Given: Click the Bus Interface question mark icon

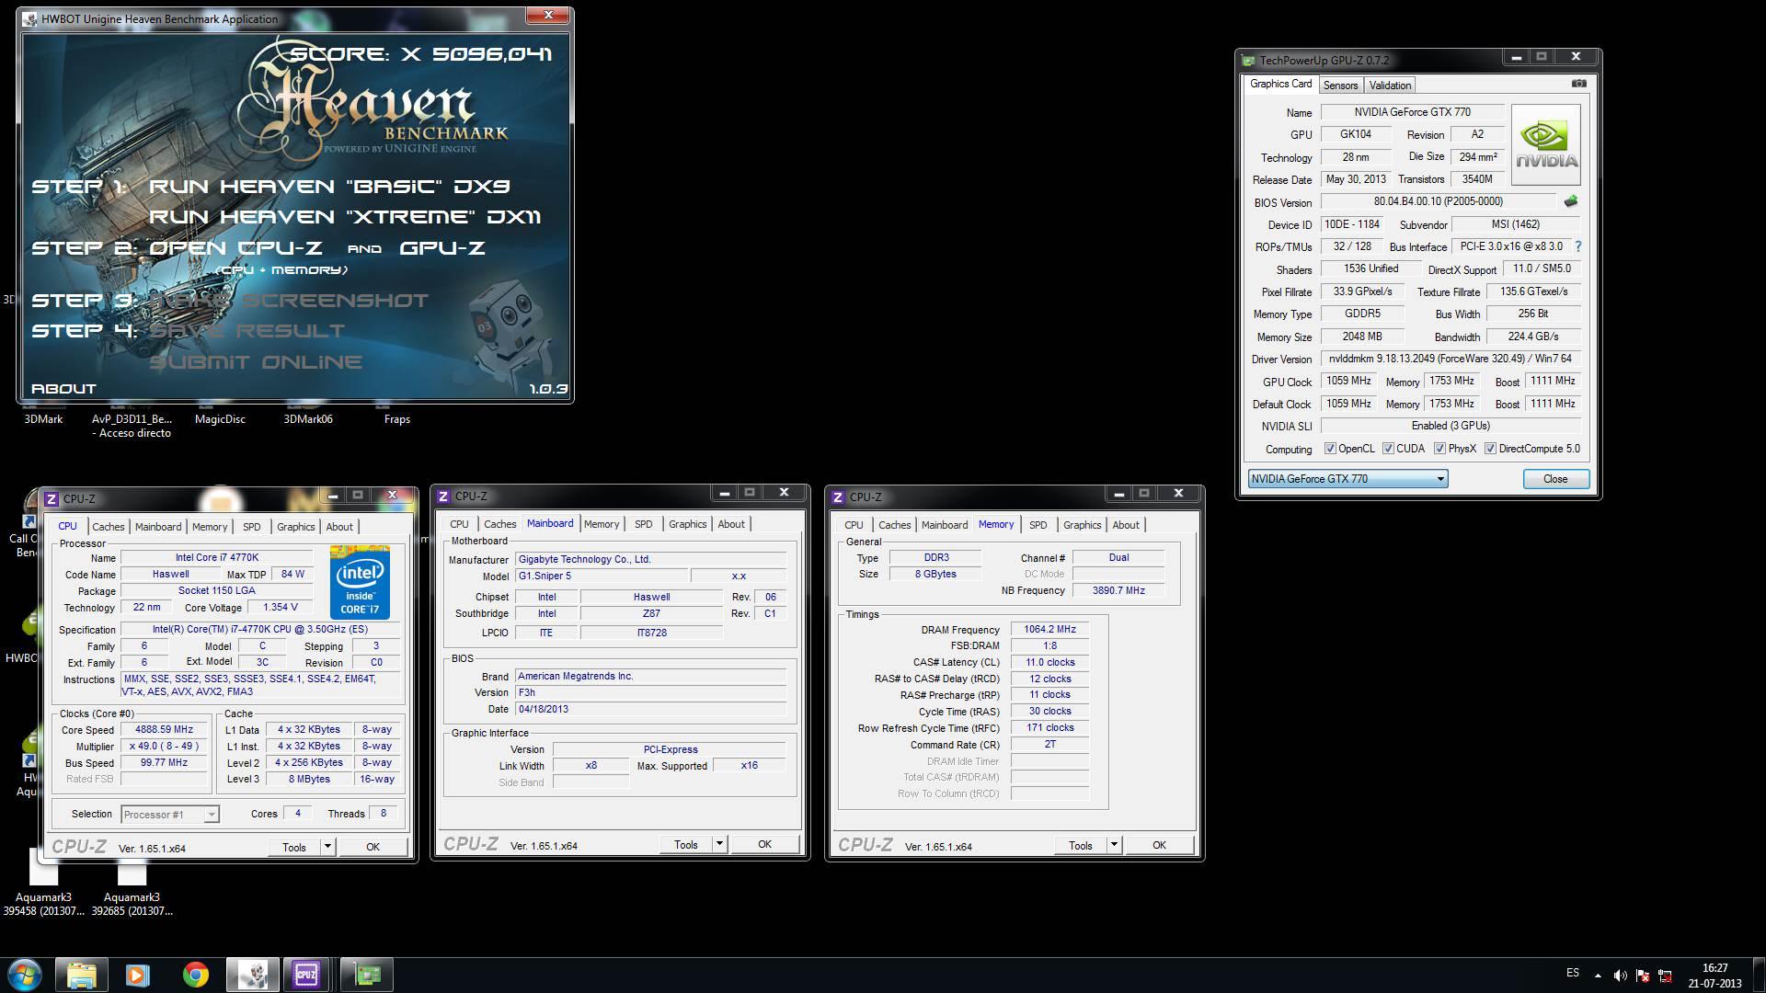Looking at the screenshot, I should click(1578, 246).
